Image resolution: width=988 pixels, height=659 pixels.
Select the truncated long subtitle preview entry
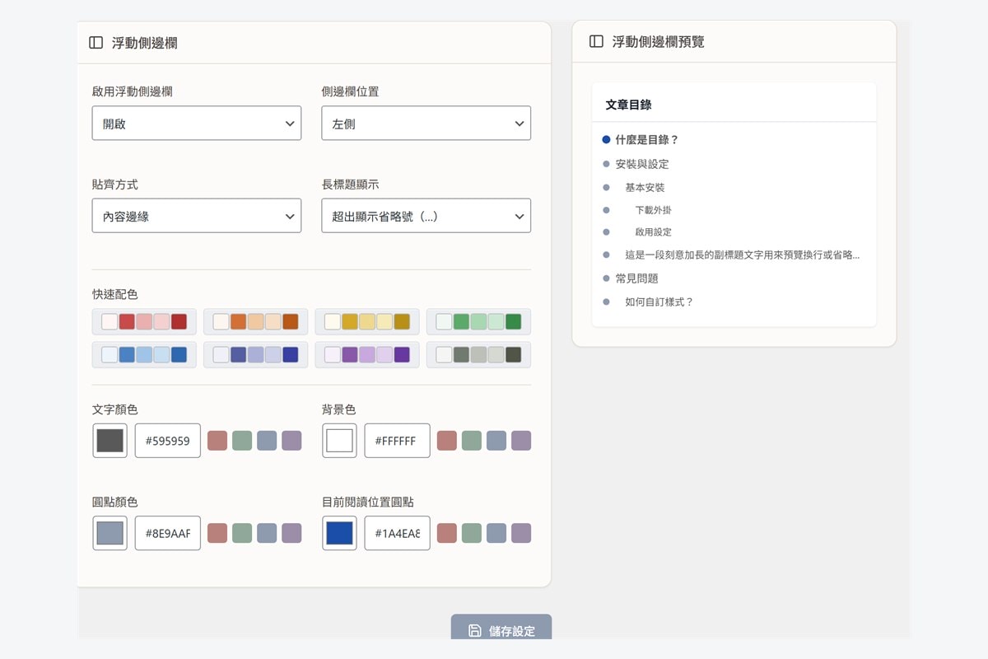(743, 255)
